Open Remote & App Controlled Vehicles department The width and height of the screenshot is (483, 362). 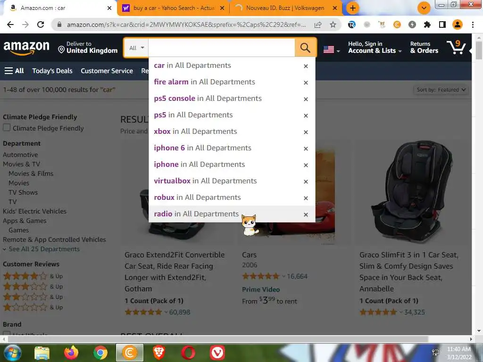(x=54, y=240)
